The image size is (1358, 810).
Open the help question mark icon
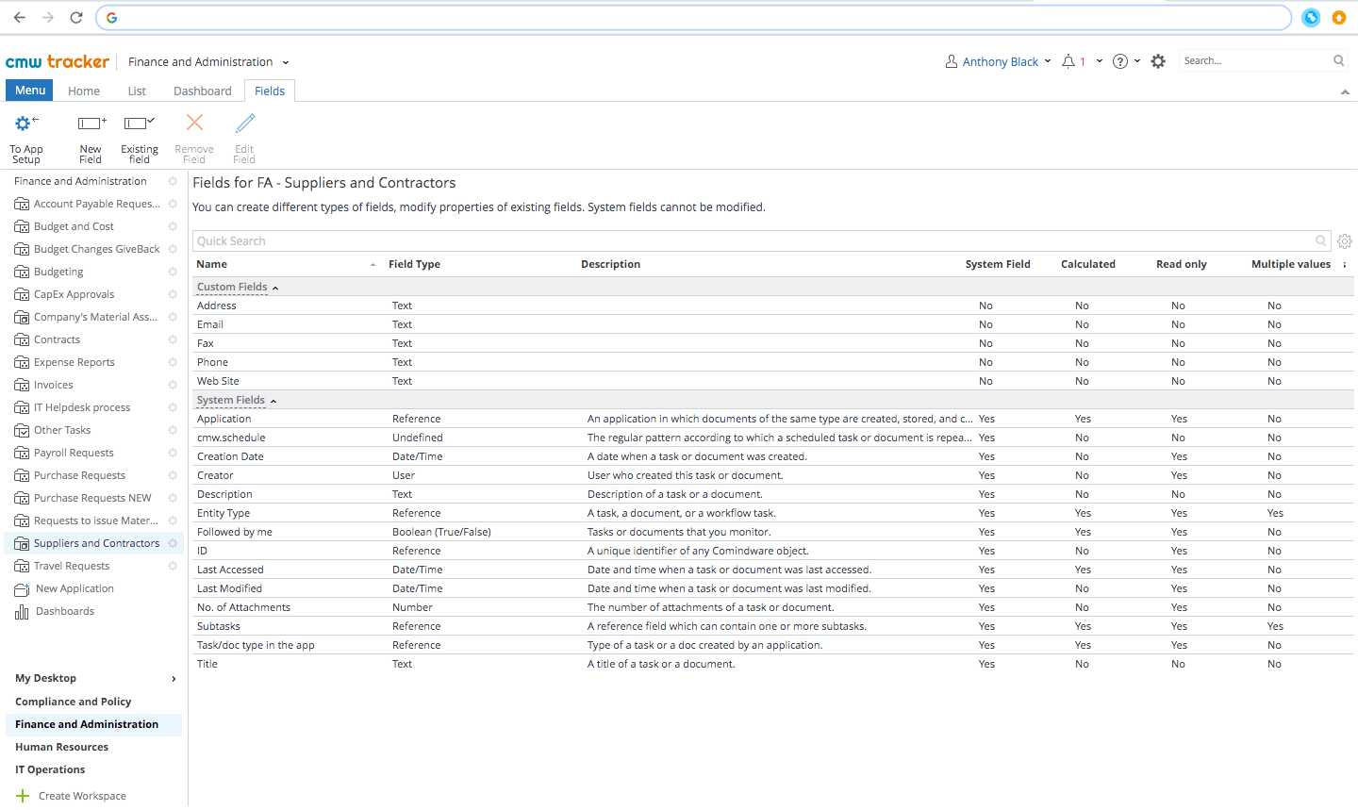point(1120,61)
